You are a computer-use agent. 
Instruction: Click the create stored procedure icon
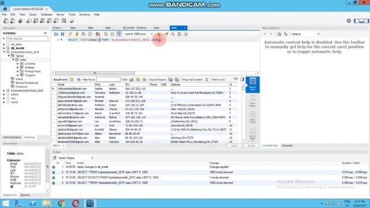point(49,21)
